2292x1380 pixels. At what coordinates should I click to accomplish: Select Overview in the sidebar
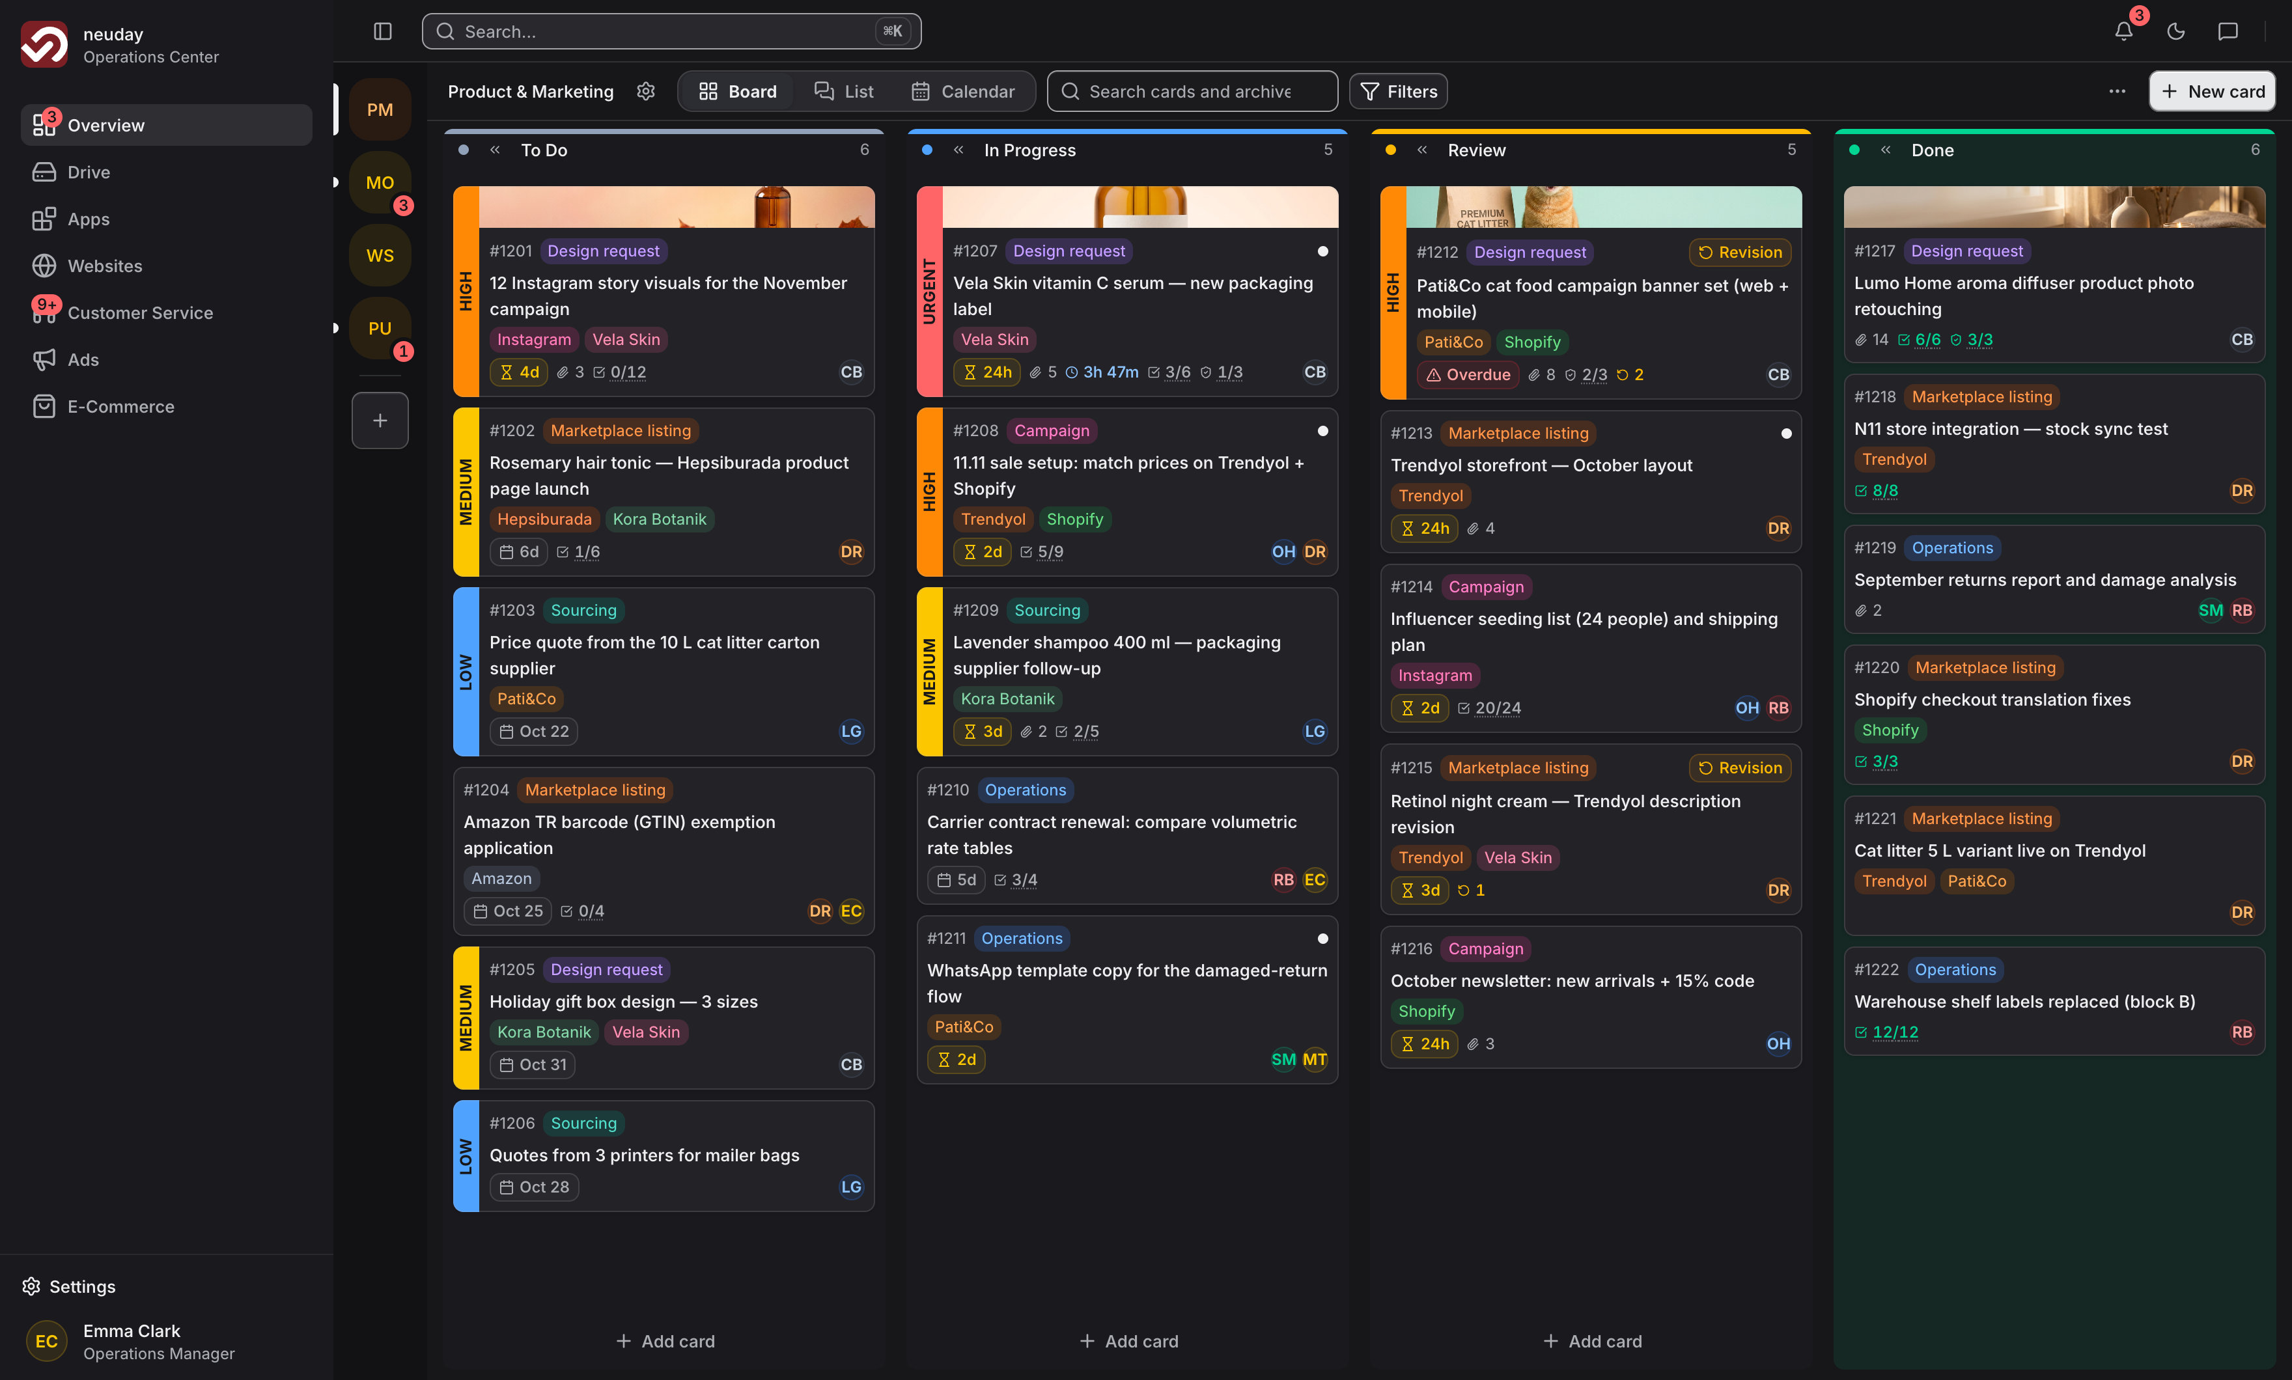(x=167, y=124)
